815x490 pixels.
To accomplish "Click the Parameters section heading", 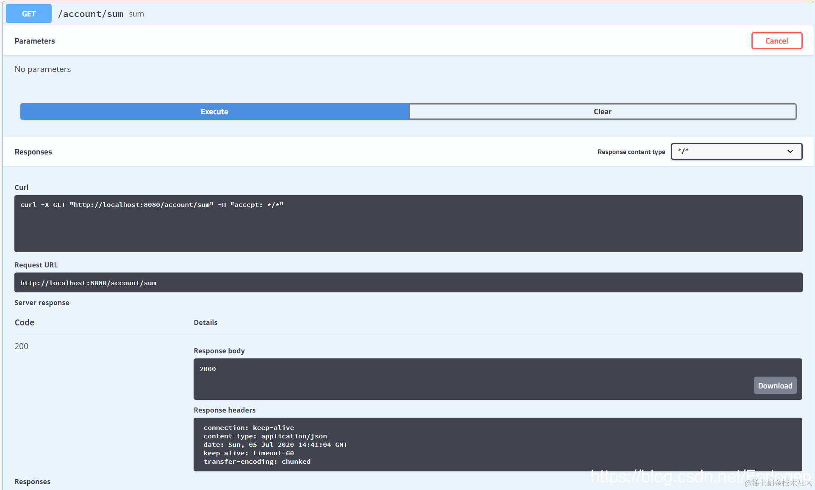I will tap(35, 41).
